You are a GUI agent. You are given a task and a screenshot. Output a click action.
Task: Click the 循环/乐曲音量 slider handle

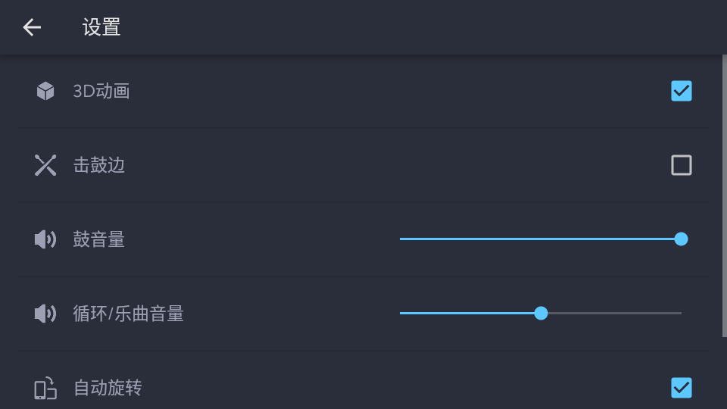541,314
